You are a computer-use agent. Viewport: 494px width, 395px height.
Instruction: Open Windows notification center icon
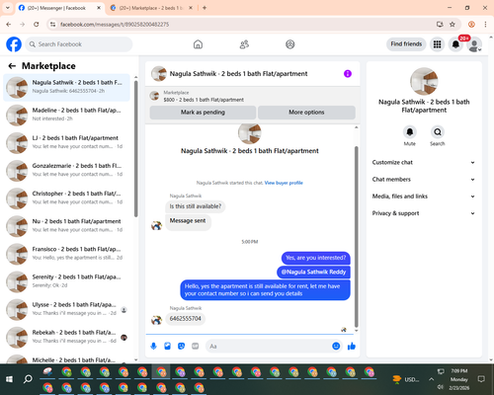tap(481, 379)
